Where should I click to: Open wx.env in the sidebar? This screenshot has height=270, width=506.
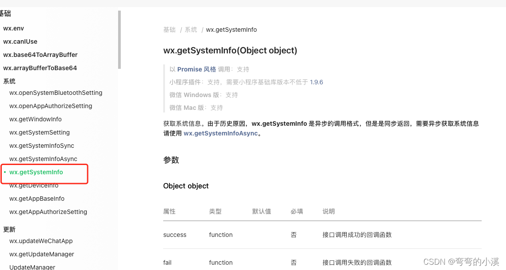click(14, 28)
